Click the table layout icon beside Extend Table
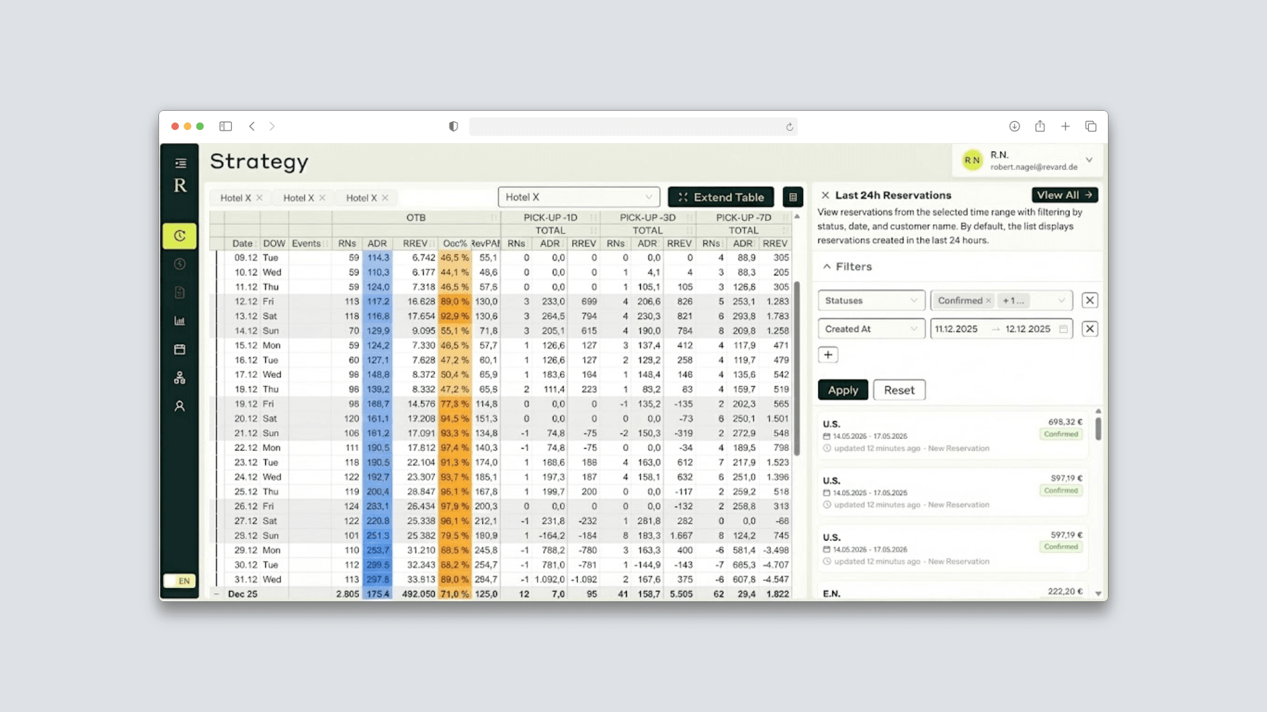1267x712 pixels. tap(793, 197)
